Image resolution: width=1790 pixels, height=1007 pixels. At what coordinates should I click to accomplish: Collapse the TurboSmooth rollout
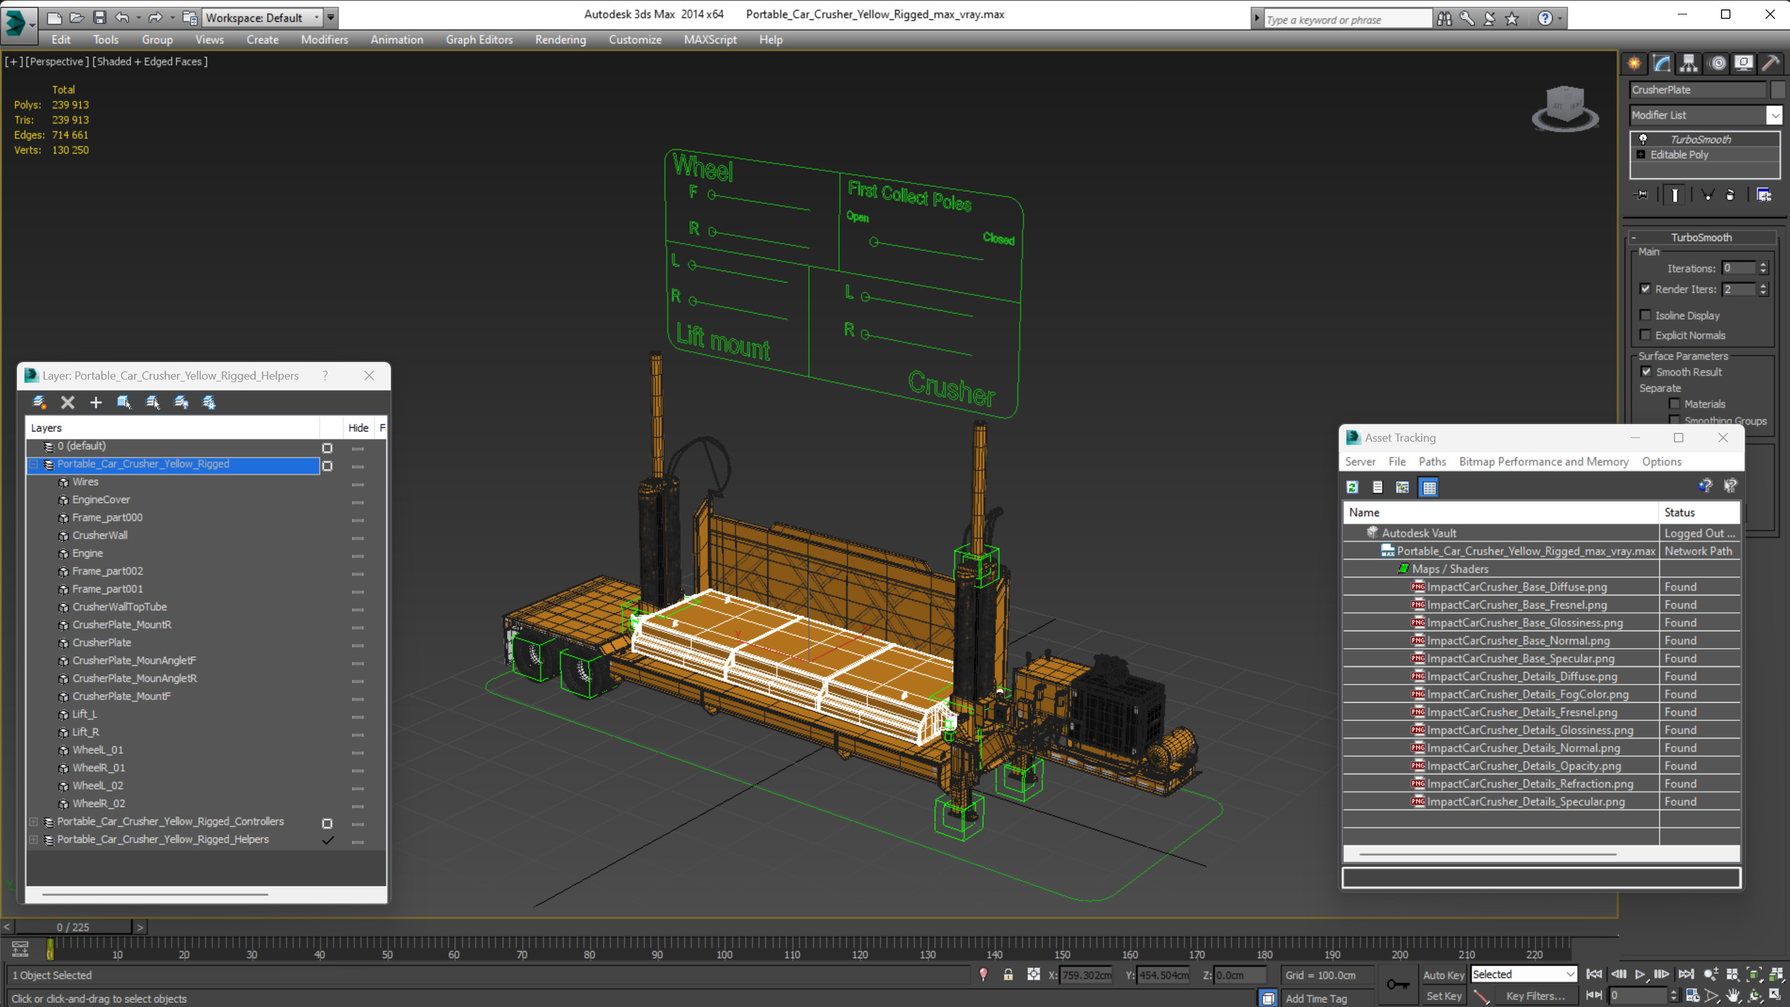(1634, 238)
